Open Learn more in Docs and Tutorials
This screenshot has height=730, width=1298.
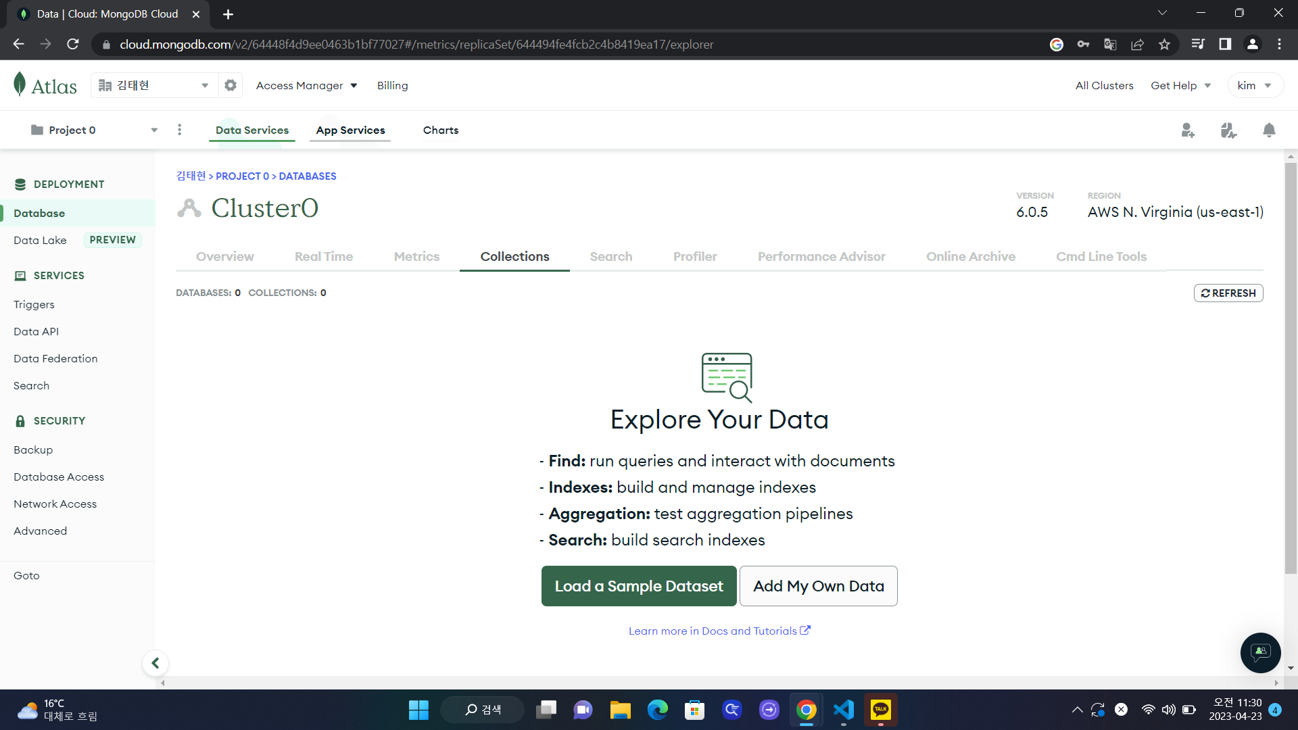coord(719,631)
